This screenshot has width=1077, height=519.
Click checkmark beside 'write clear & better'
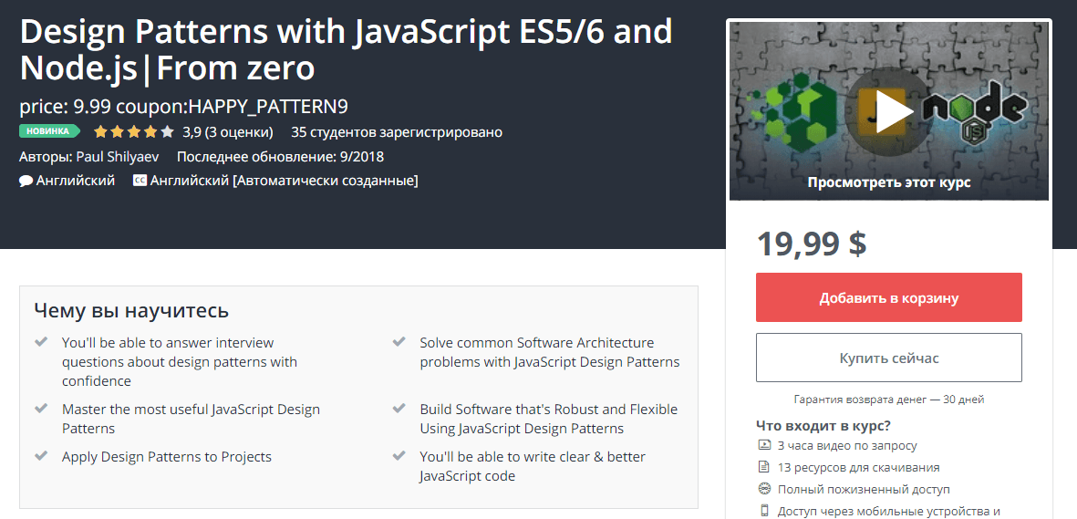[399, 456]
